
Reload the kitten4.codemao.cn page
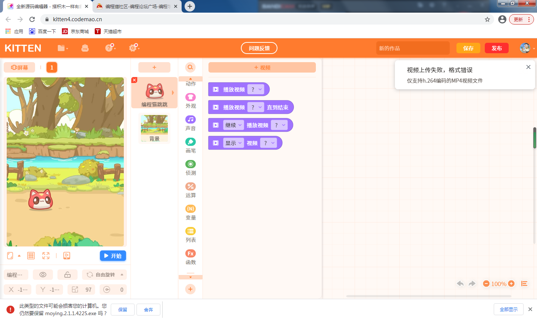32,19
